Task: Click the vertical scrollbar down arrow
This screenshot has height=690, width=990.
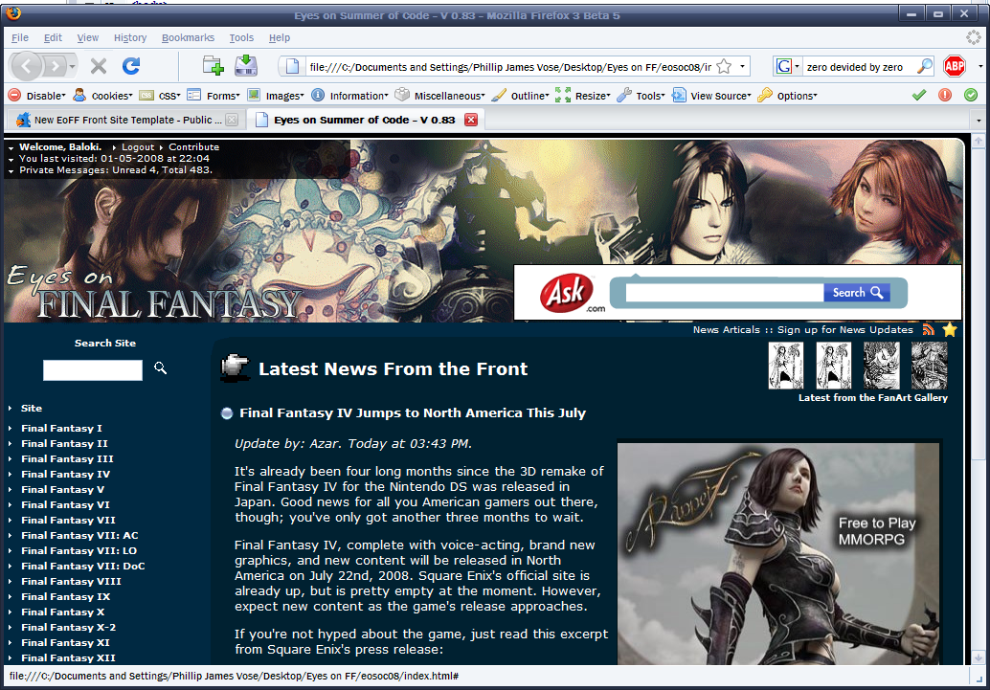Action: [x=978, y=657]
